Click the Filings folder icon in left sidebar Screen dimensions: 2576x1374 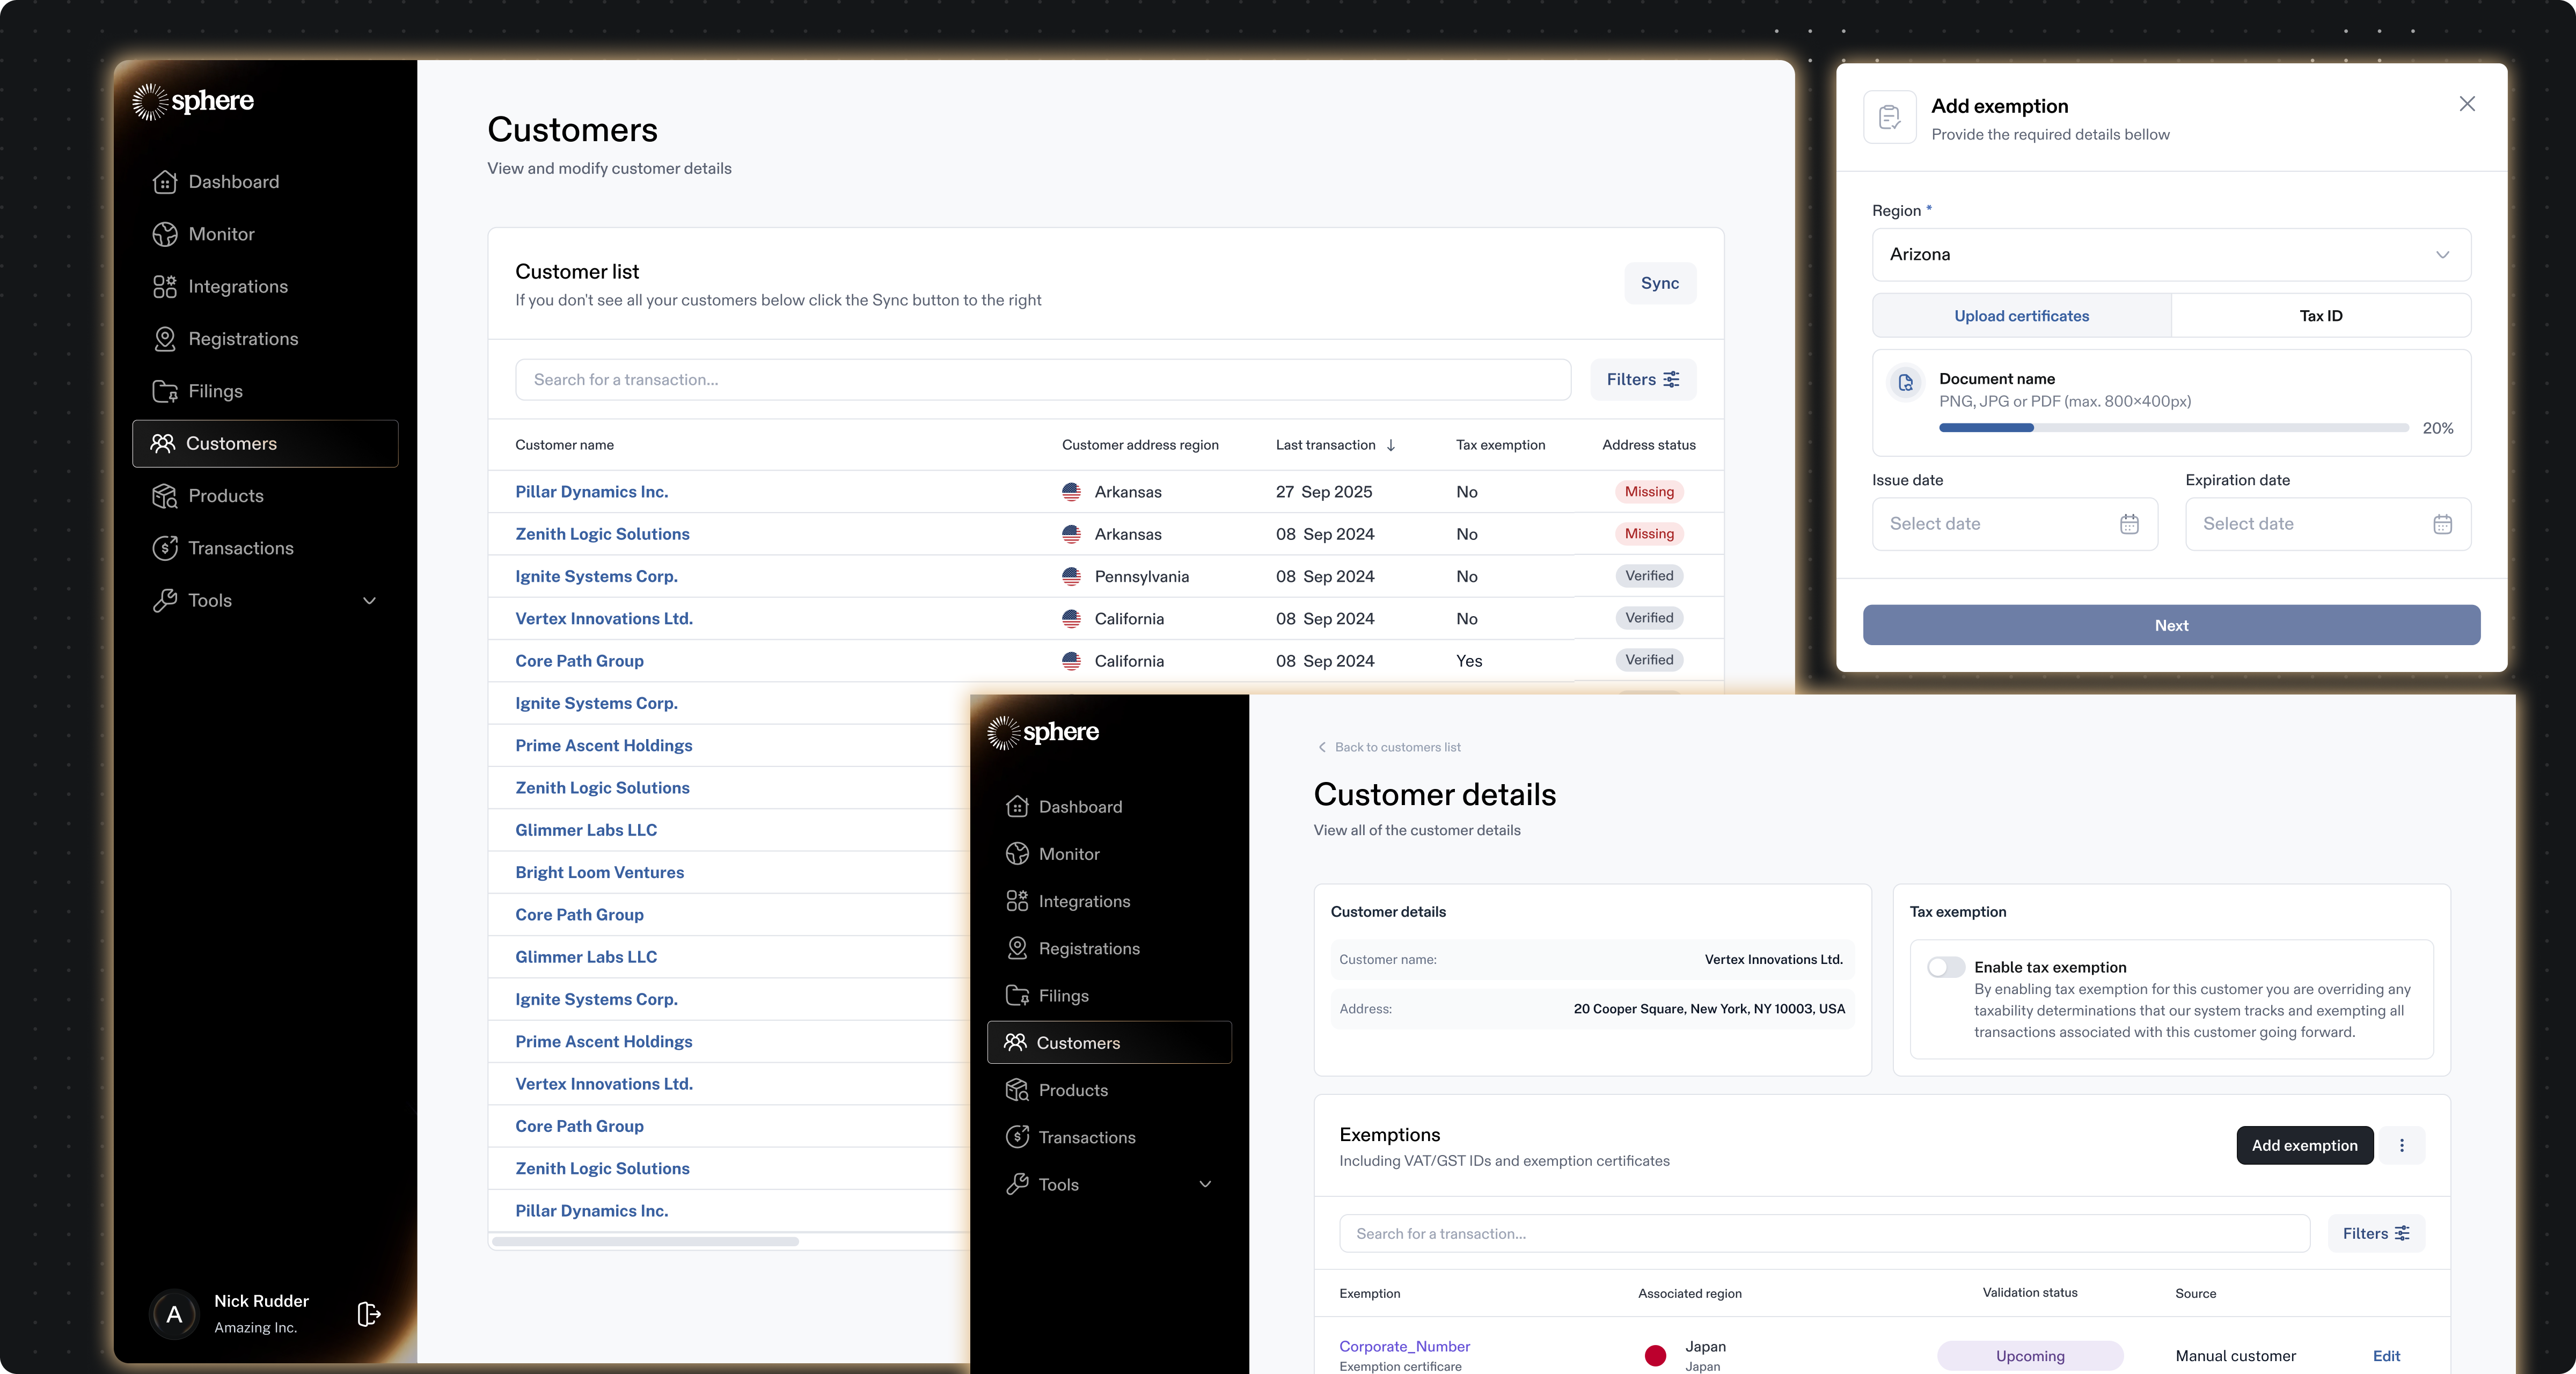pyautogui.click(x=165, y=391)
